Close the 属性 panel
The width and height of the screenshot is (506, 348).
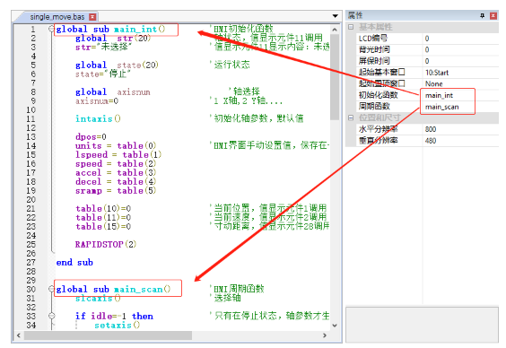(x=493, y=15)
